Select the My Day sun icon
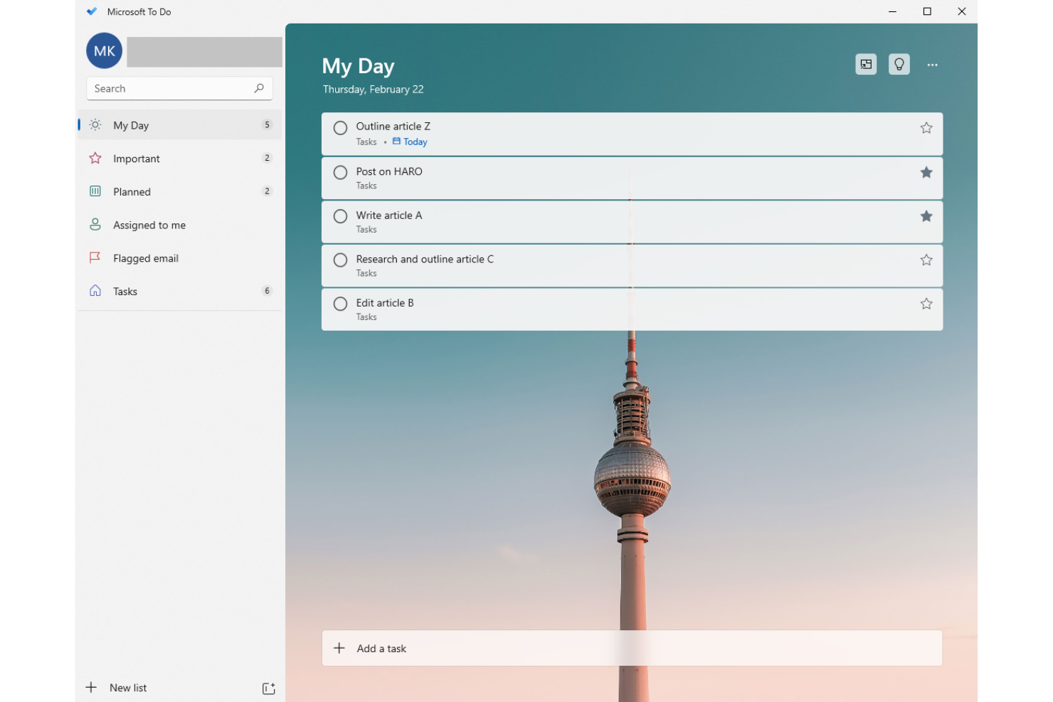The height and width of the screenshot is (702, 1053). [x=95, y=124]
